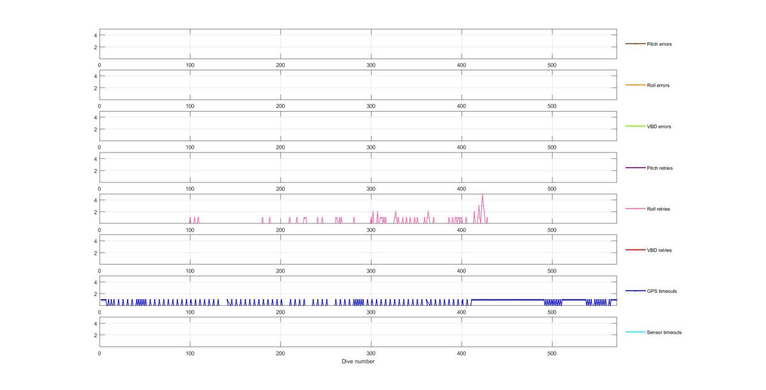Click the pink Roll retries legend line

click(635, 209)
